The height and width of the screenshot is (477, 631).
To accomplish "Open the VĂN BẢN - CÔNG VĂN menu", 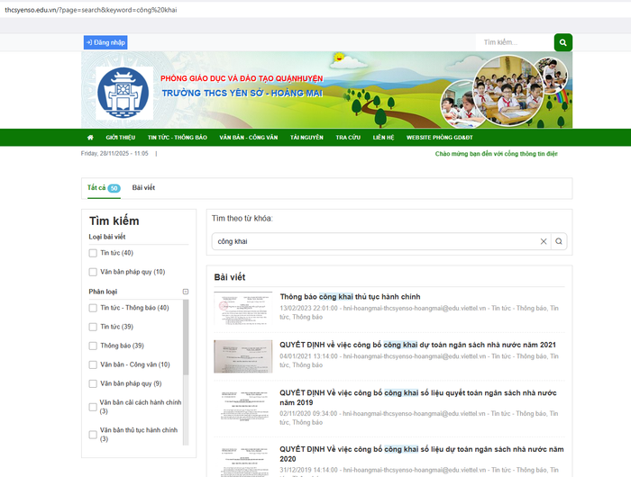I will click(248, 138).
